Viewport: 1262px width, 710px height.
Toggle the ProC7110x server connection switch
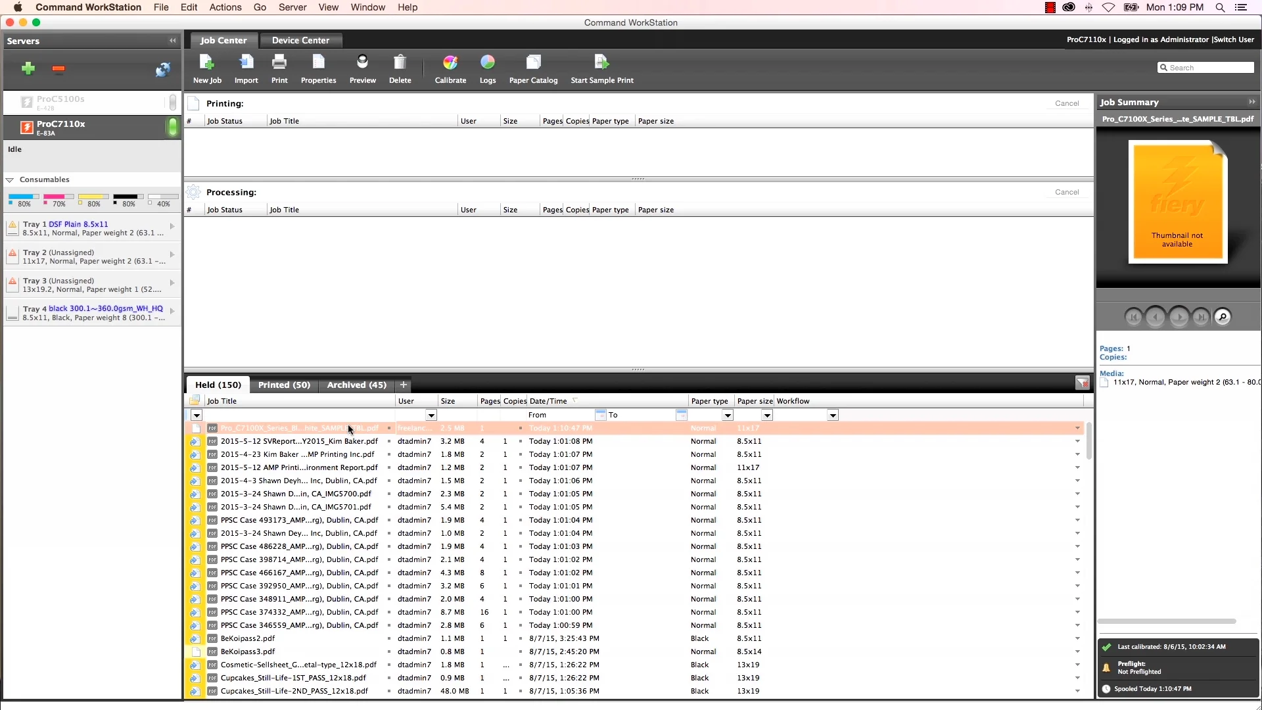click(x=172, y=128)
